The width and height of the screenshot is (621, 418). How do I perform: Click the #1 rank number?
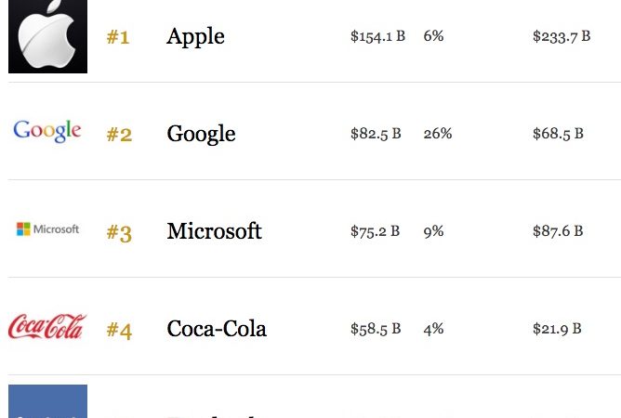(x=118, y=37)
